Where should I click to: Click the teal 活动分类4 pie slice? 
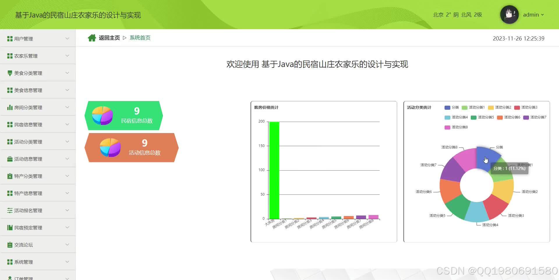(x=477, y=212)
